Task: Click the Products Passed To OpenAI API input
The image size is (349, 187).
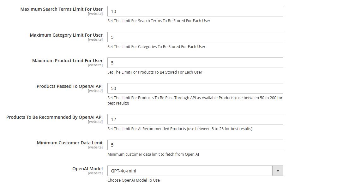Action: [x=195, y=88]
